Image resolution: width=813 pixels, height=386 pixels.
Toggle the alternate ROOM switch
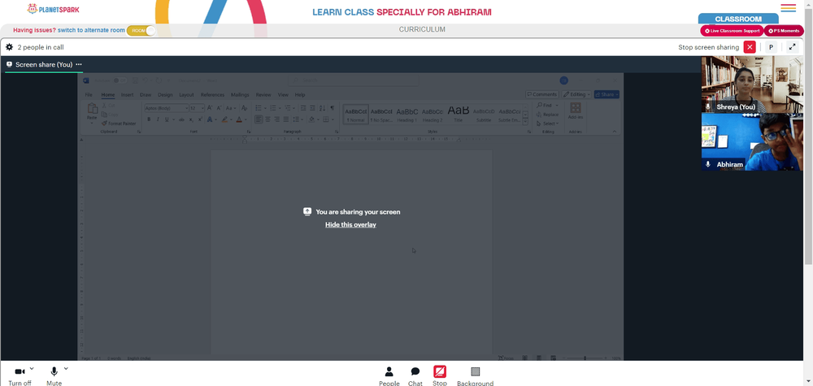(x=141, y=31)
